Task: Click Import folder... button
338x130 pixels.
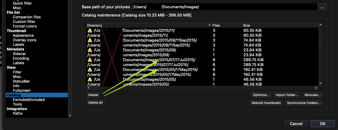Action: tap(287, 95)
